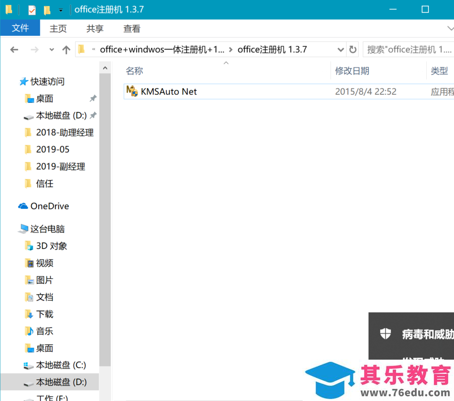Open pinned 本地磁盘 (D:) in quick access
This screenshot has height=401, width=454.
pos(62,116)
